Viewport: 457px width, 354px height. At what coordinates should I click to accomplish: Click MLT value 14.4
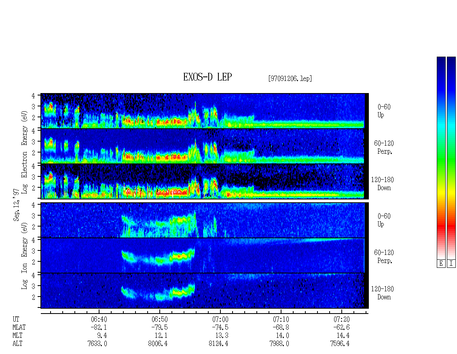343,336
